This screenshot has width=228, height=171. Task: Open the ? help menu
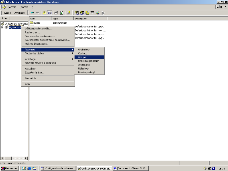pyautogui.click(x=32, y=7)
